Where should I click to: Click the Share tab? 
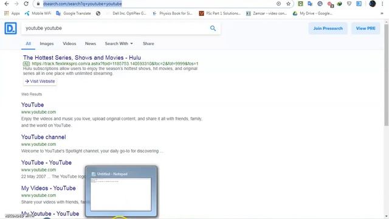click(x=148, y=44)
